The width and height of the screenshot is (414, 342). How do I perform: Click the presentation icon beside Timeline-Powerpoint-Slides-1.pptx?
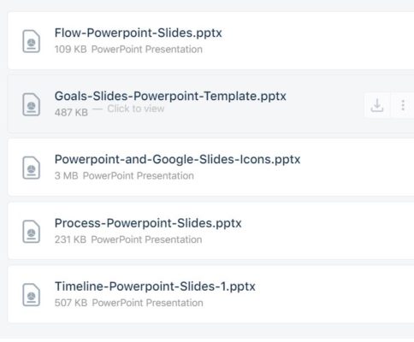click(32, 295)
